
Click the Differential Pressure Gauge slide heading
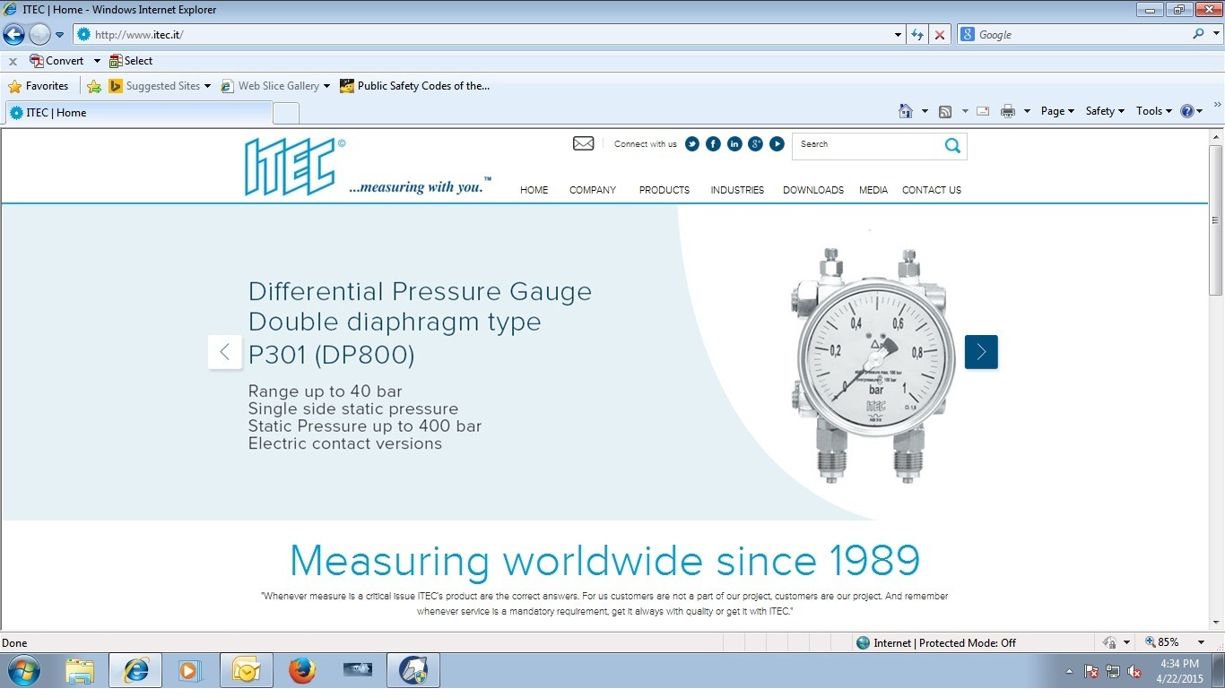pos(421,323)
